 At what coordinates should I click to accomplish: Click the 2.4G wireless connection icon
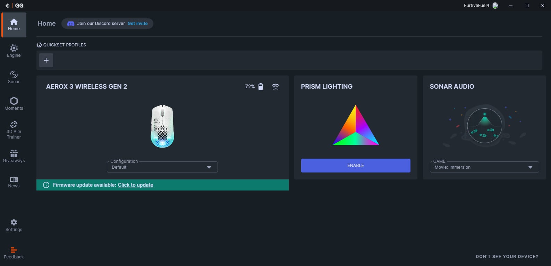tap(275, 87)
